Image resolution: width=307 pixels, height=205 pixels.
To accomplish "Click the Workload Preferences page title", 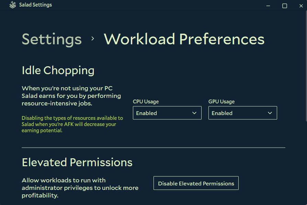I will tap(184, 39).
